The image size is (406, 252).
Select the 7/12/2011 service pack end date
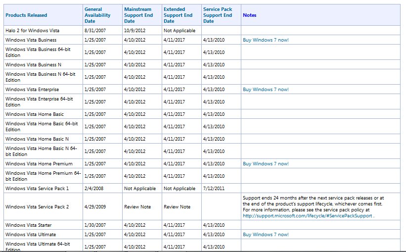click(x=214, y=189)
